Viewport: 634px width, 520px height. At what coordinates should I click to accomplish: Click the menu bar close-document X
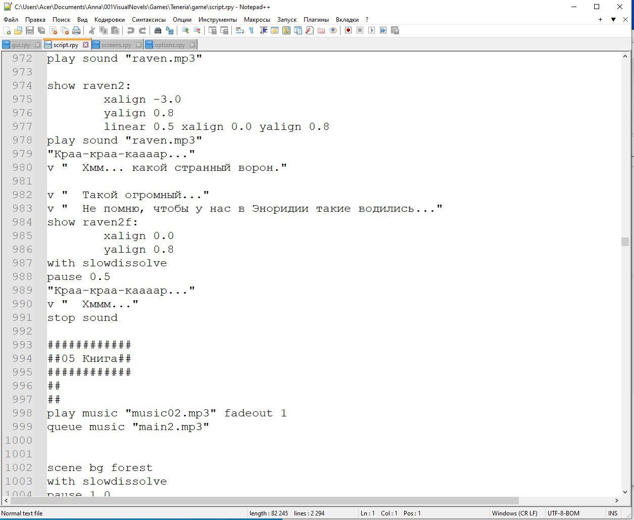(x=625, y=19)
